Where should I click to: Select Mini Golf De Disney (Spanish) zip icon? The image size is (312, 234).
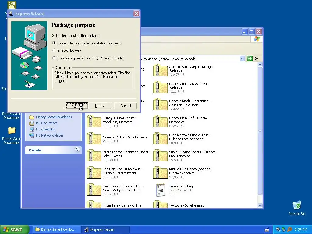[x=160, y=173]
